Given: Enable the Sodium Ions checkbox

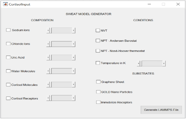Looking at the screenshot, I should [8, 30].
